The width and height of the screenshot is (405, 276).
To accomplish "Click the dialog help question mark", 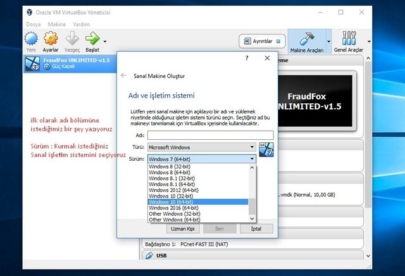I will click(x=247, y=58).
